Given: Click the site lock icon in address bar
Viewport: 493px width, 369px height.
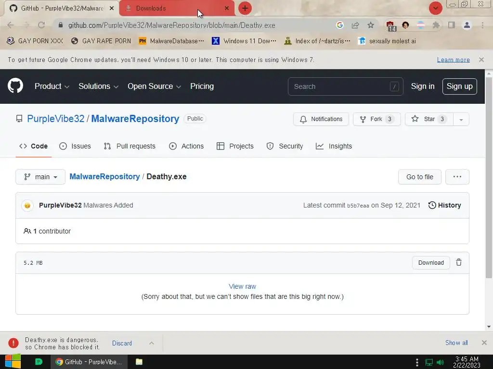Looking at the screenshot, I should pyautogui.click(x=61, y=25).
